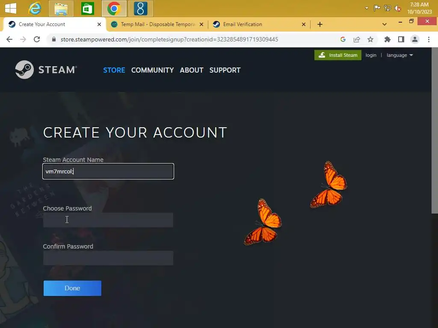
Task: Go back to previous page
Action: pyautogui.click(x=9, y=39)
